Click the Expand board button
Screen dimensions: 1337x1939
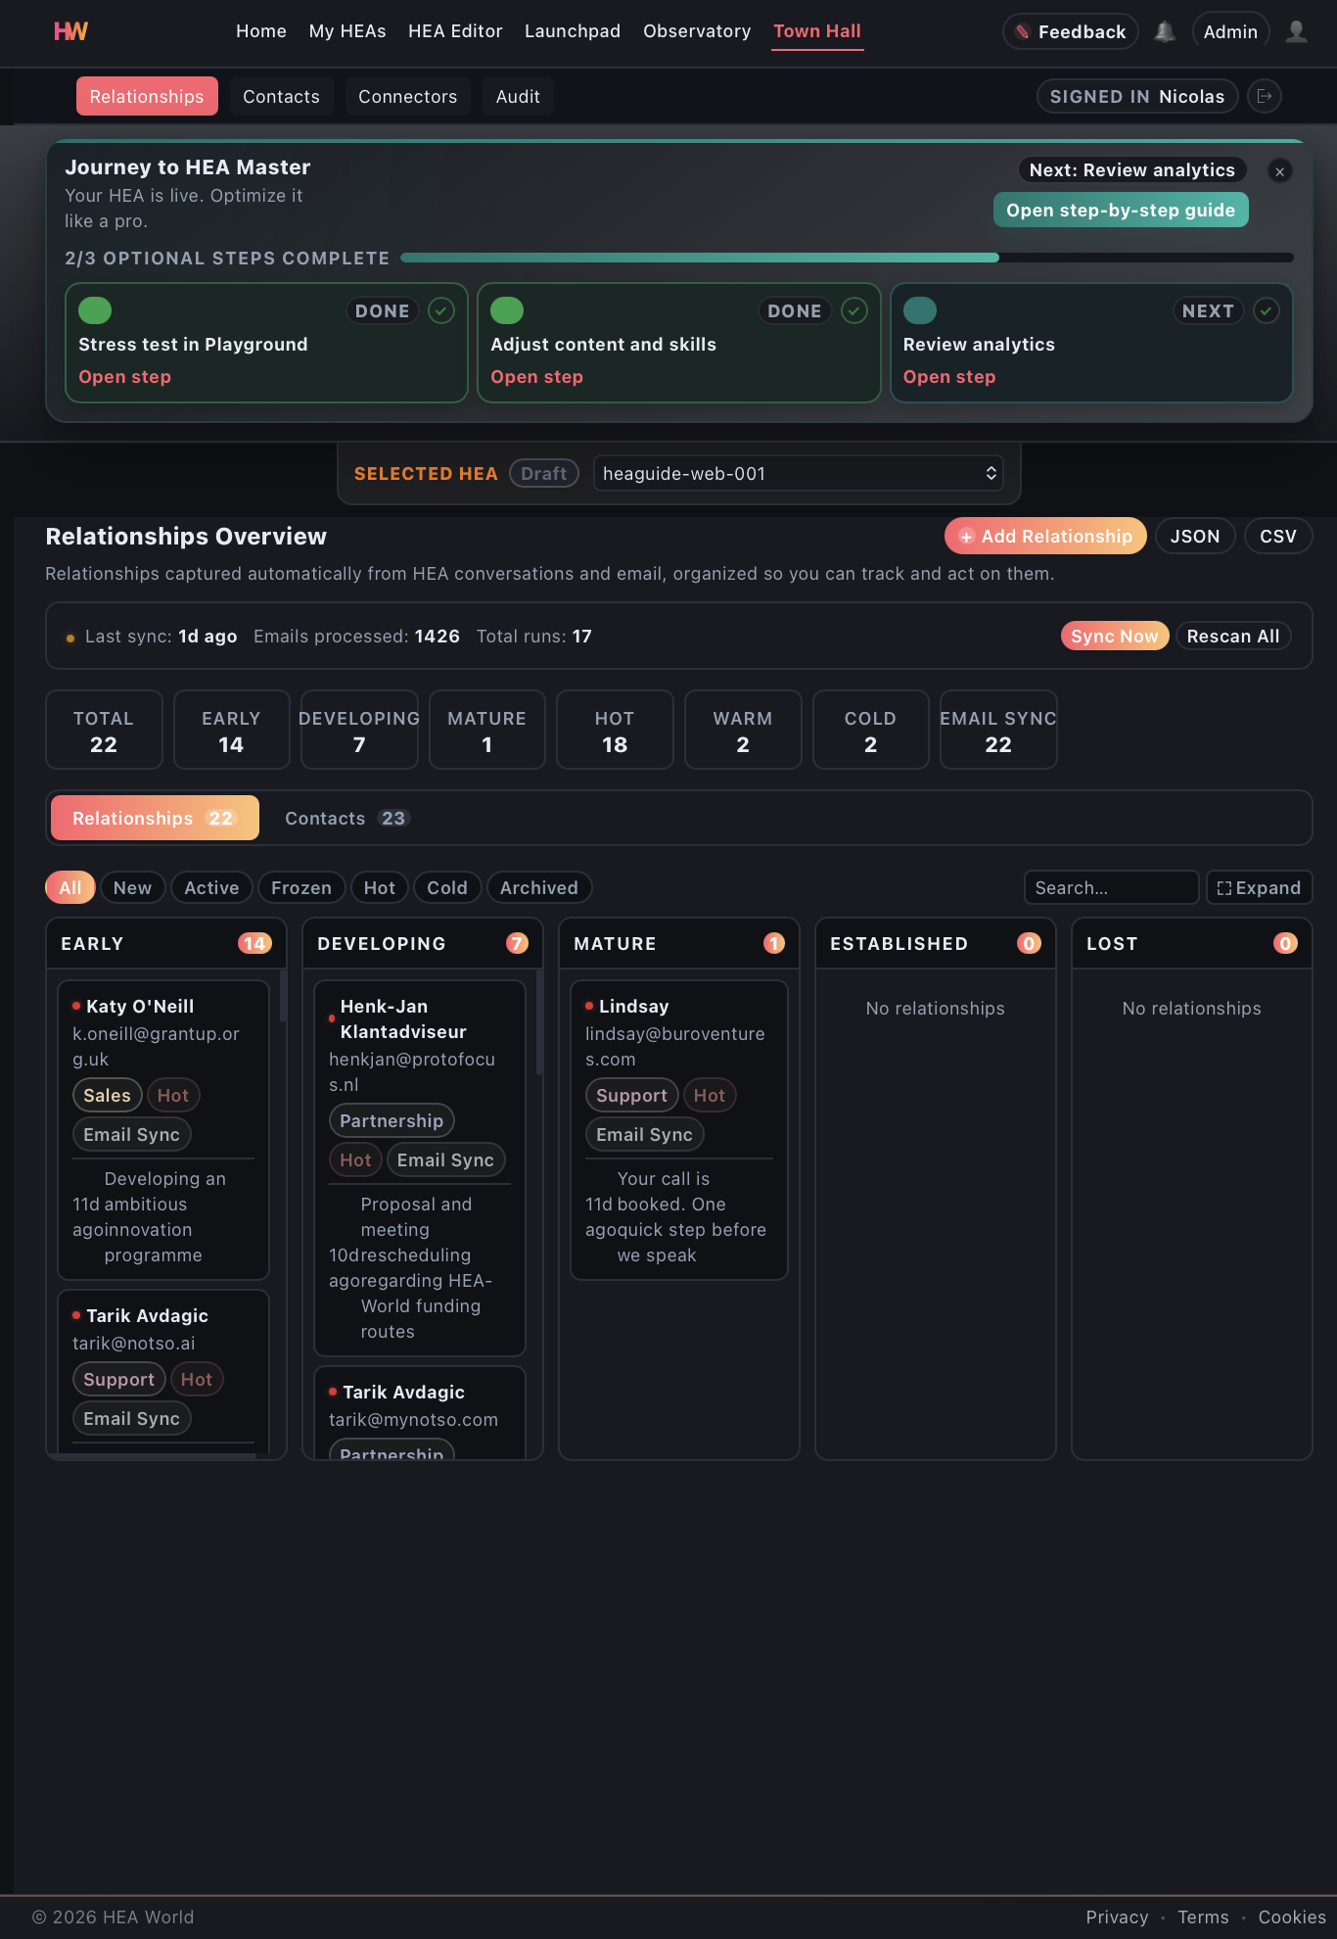tap(1259, 888)
